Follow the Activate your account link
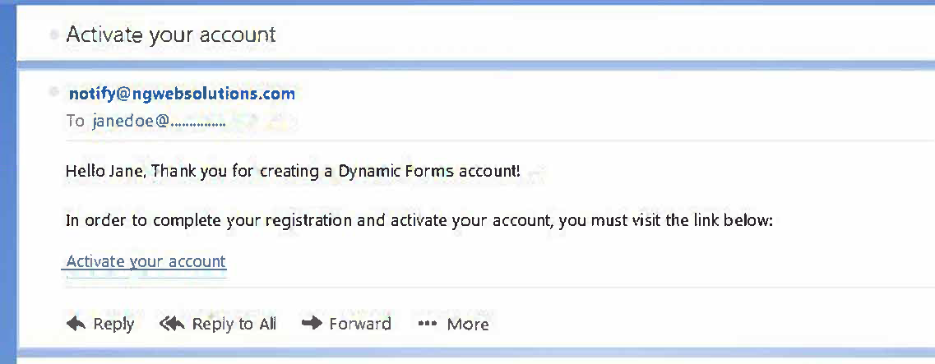Image resolution: width=935 pixels, height=364 pixels. pos(146,261)
